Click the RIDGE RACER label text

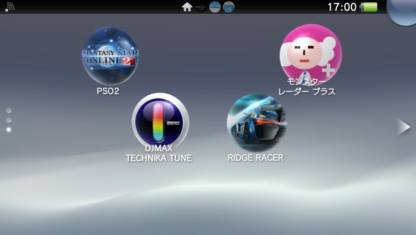(x=256, y=158)
